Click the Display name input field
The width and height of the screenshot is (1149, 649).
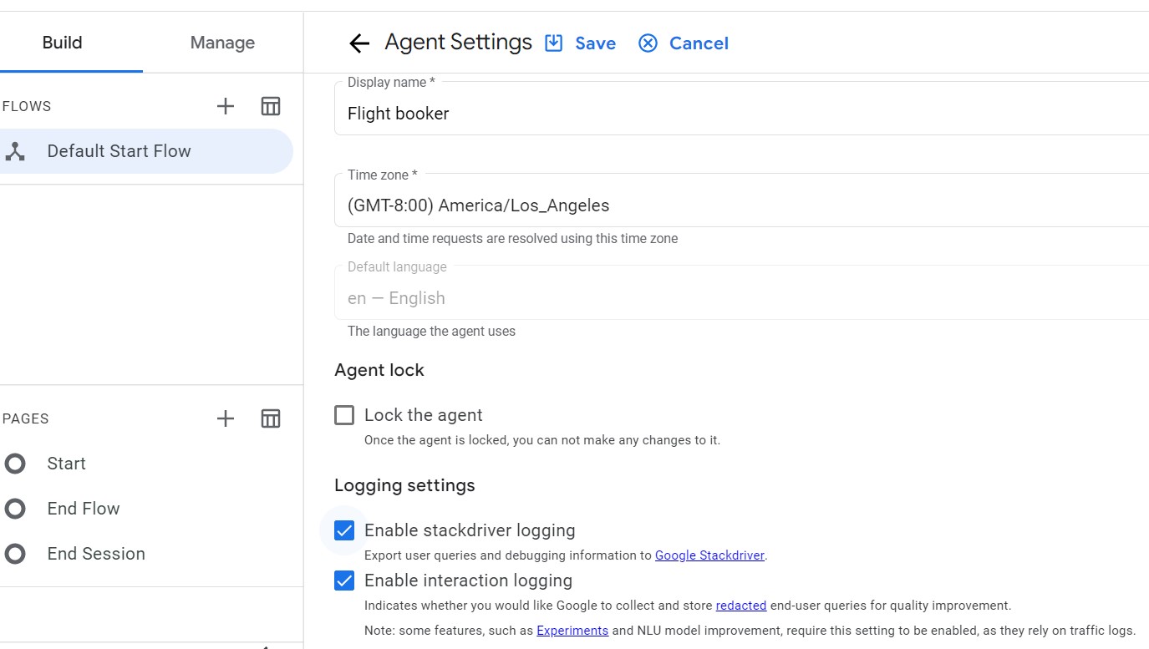point(741,109)
